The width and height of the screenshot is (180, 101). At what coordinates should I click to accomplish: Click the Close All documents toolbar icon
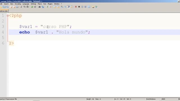coord(14,7)
